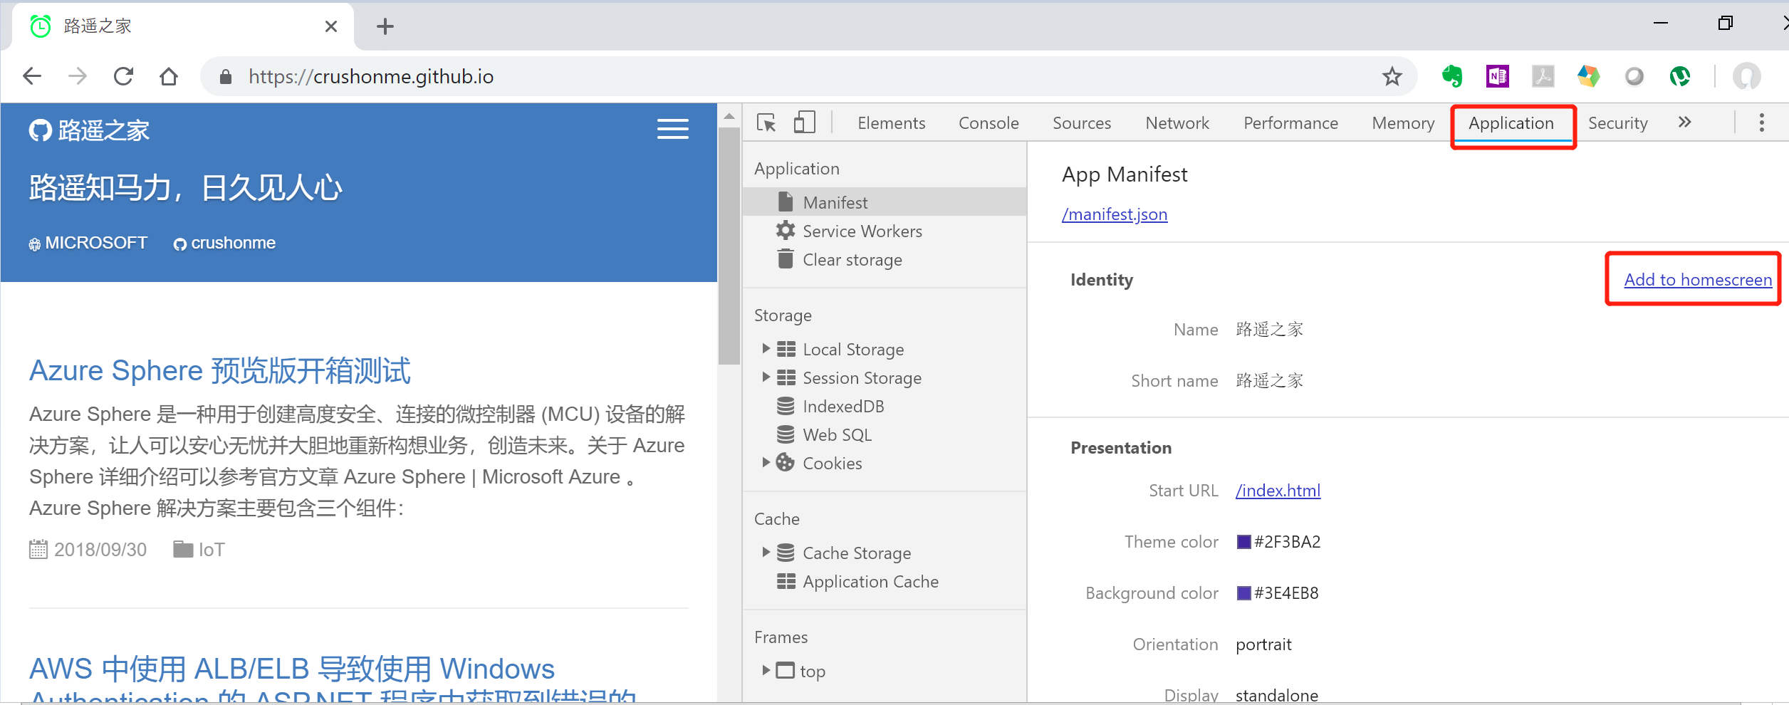Select Application Cache in the sidebar

click(885, 581)
